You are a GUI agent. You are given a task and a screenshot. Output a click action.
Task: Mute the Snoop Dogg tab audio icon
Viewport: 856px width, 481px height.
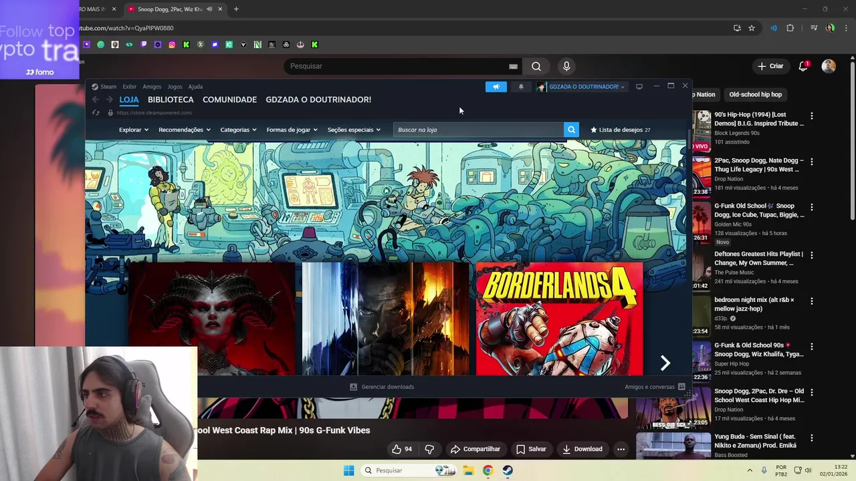pyautogui.click(x=209, y=9)
